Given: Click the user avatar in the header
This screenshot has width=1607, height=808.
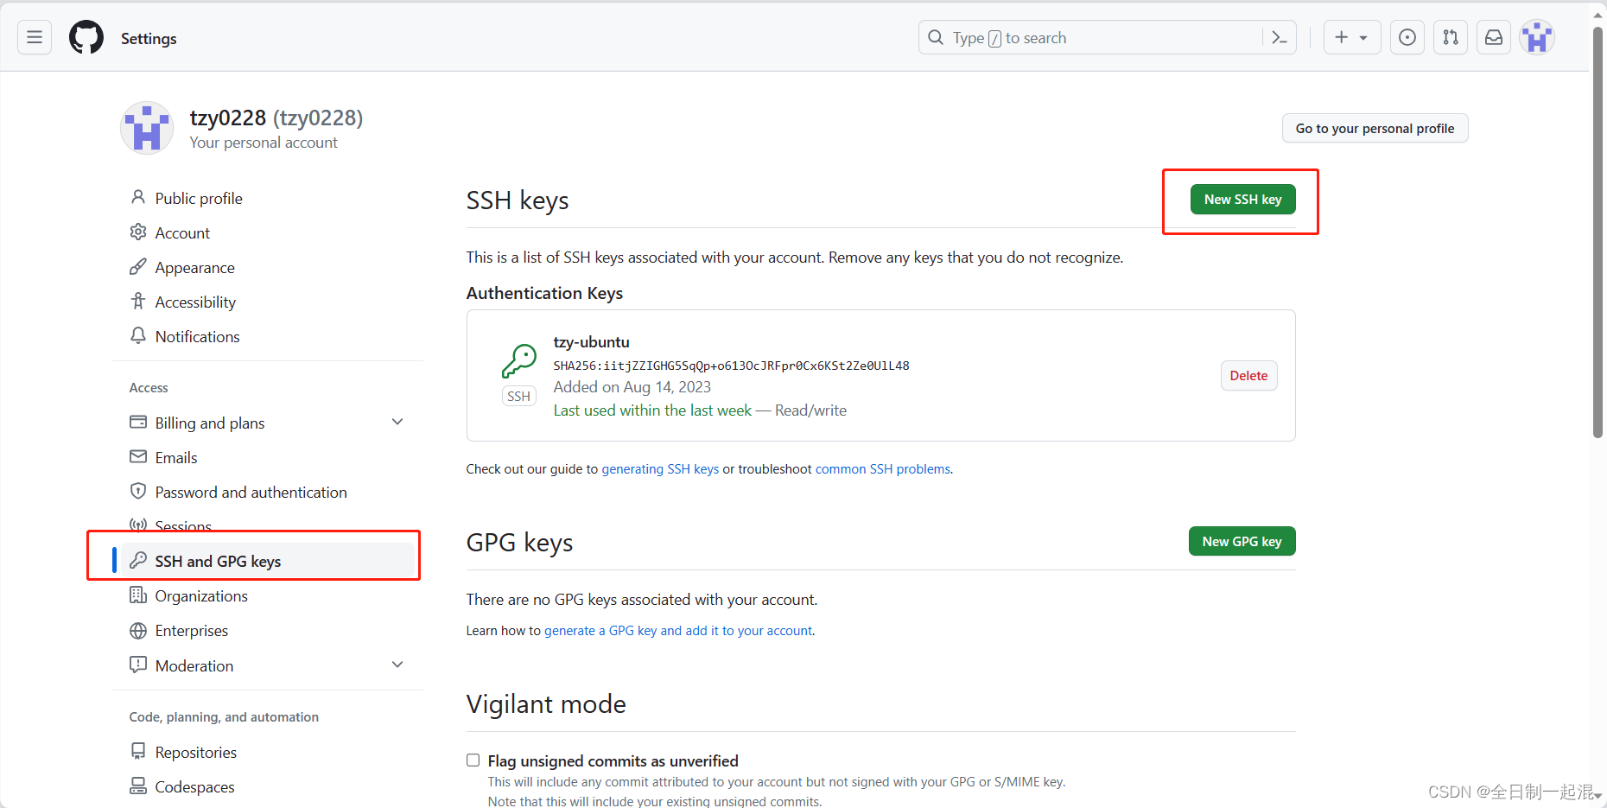Looking at the screenshot, I should [1536, 37].
